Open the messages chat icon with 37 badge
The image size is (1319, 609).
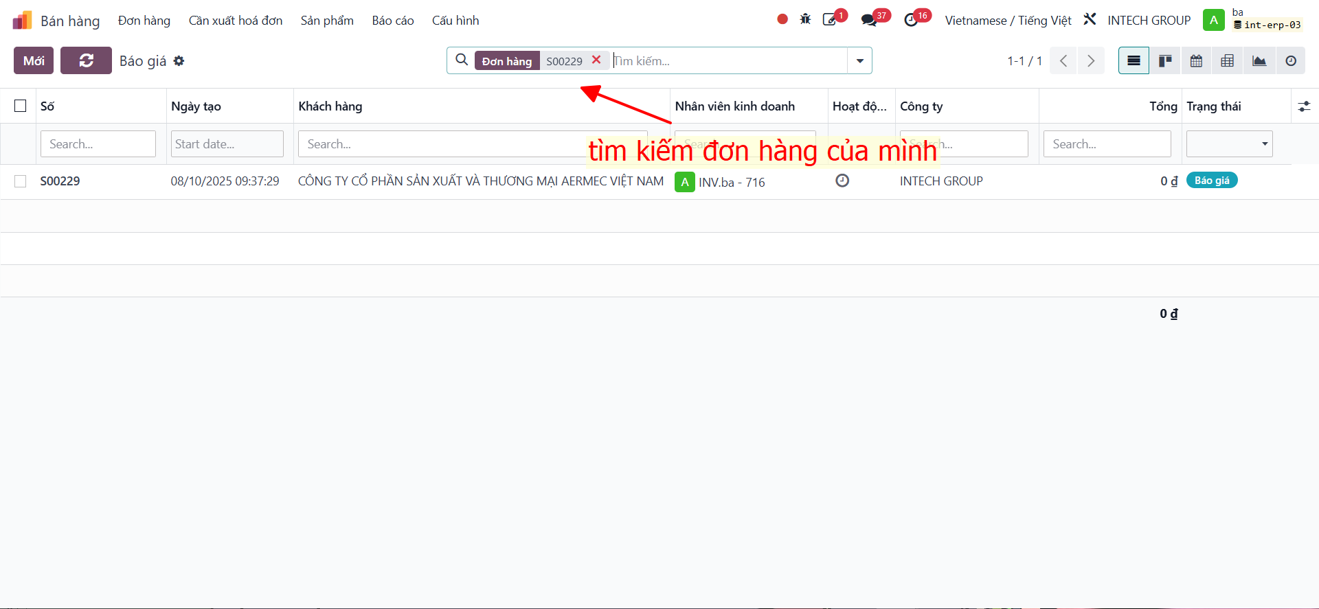869,20
